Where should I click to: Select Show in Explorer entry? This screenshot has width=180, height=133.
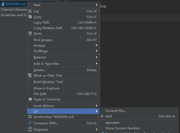click(63, 88)
